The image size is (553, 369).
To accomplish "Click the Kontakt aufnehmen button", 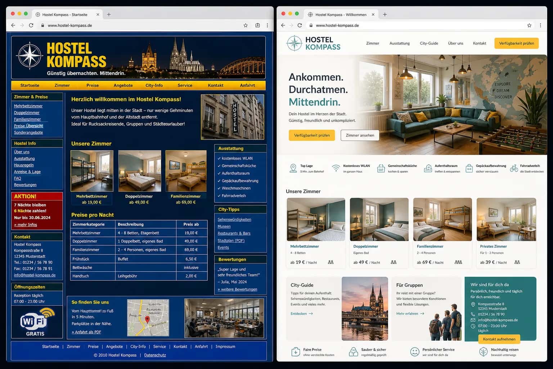I will coord(499,339).
